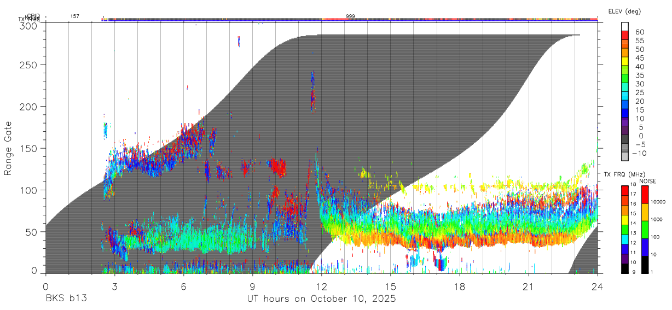Viewport: 672px width, 310px height.
Task: Click the ELEV colorbar label '35'
Action: (640, 75)
